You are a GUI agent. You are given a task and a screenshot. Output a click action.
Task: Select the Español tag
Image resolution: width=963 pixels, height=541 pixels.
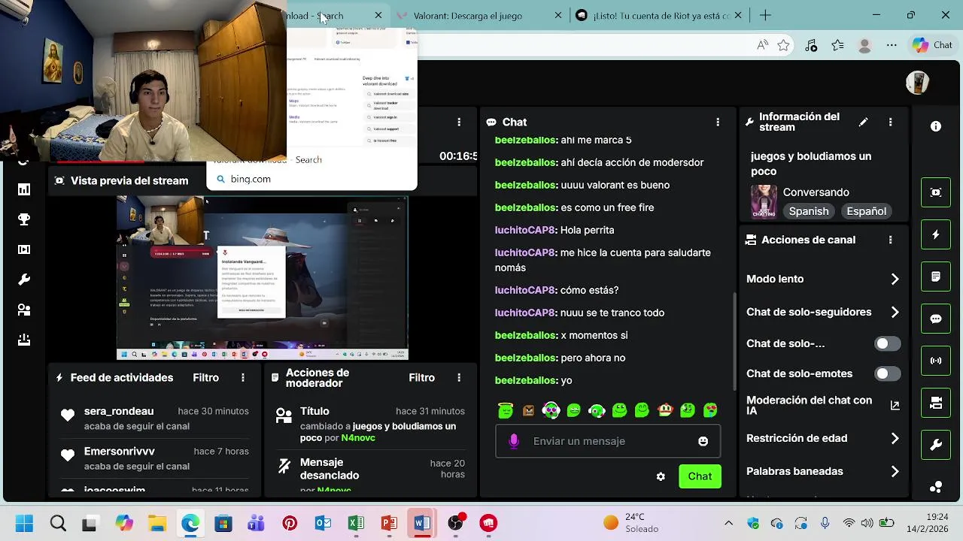(866, 211)
